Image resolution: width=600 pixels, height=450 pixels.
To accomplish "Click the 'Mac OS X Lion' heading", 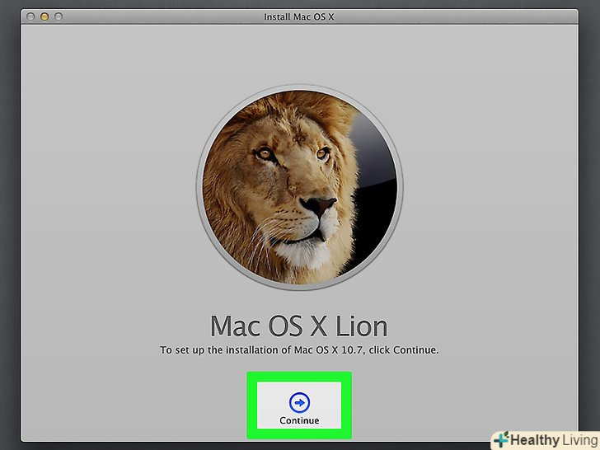I will point(299,326).
